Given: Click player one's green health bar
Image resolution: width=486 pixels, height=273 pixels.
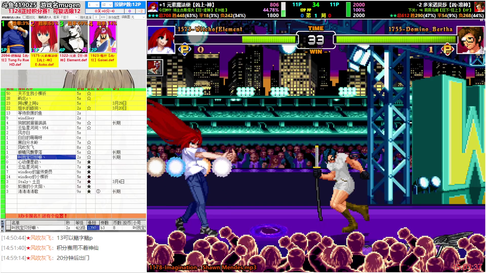Looking at the screenshot, I should (x=269, y=39).
